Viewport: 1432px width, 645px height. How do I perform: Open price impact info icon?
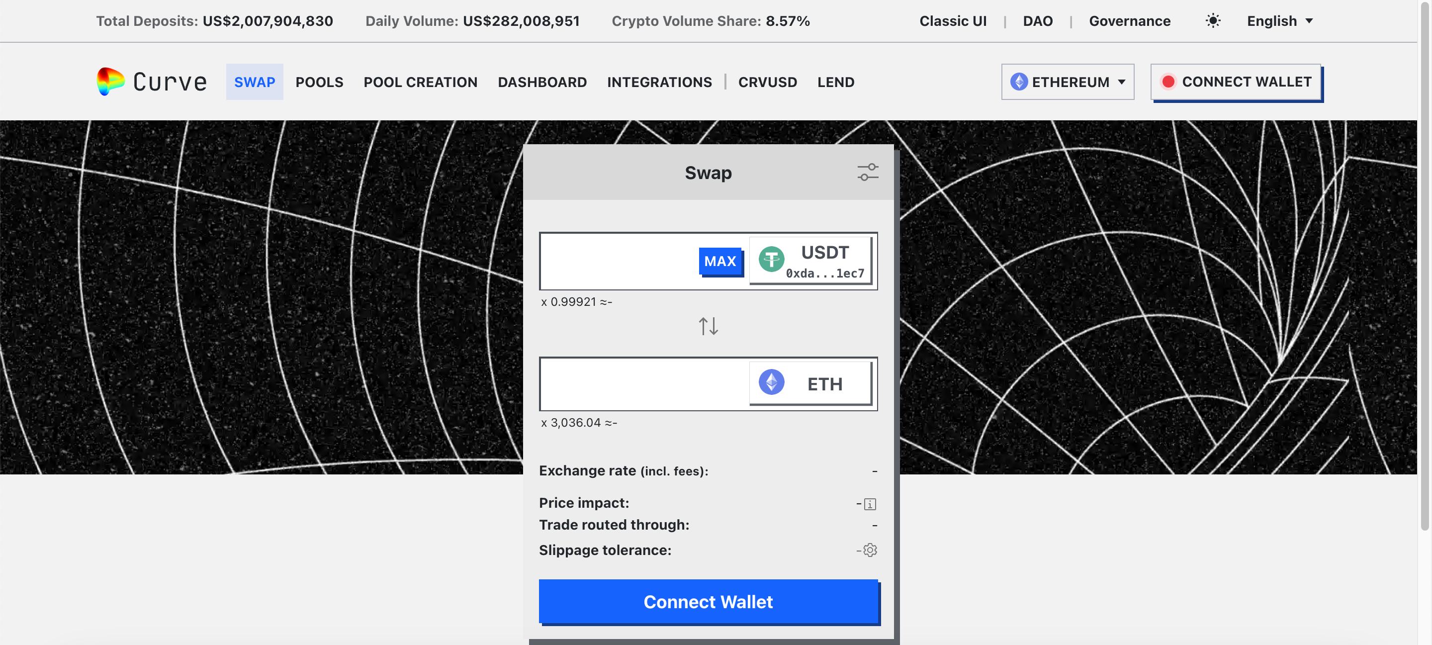[x=870, y=504]
